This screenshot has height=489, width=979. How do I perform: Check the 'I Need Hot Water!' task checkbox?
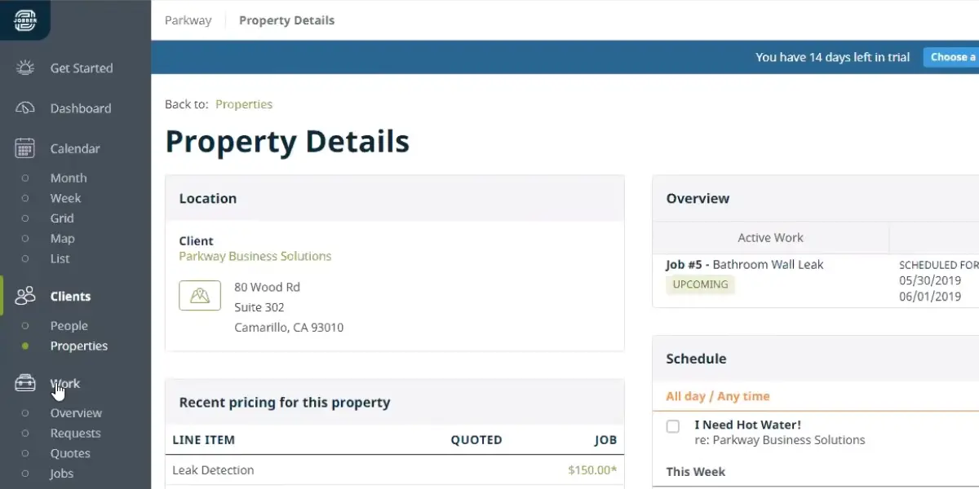coord(673,426)
